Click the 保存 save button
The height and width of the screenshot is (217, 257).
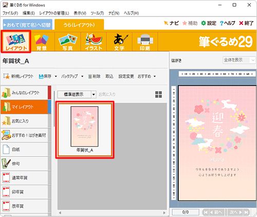click(45, 76)
